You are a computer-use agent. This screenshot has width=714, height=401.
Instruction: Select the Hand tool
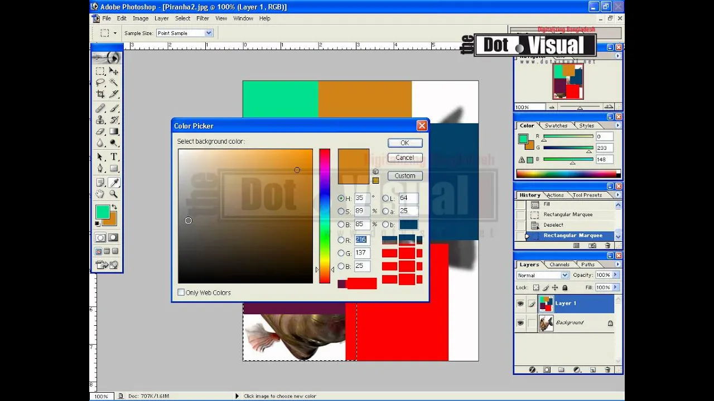tap(100, 194)
